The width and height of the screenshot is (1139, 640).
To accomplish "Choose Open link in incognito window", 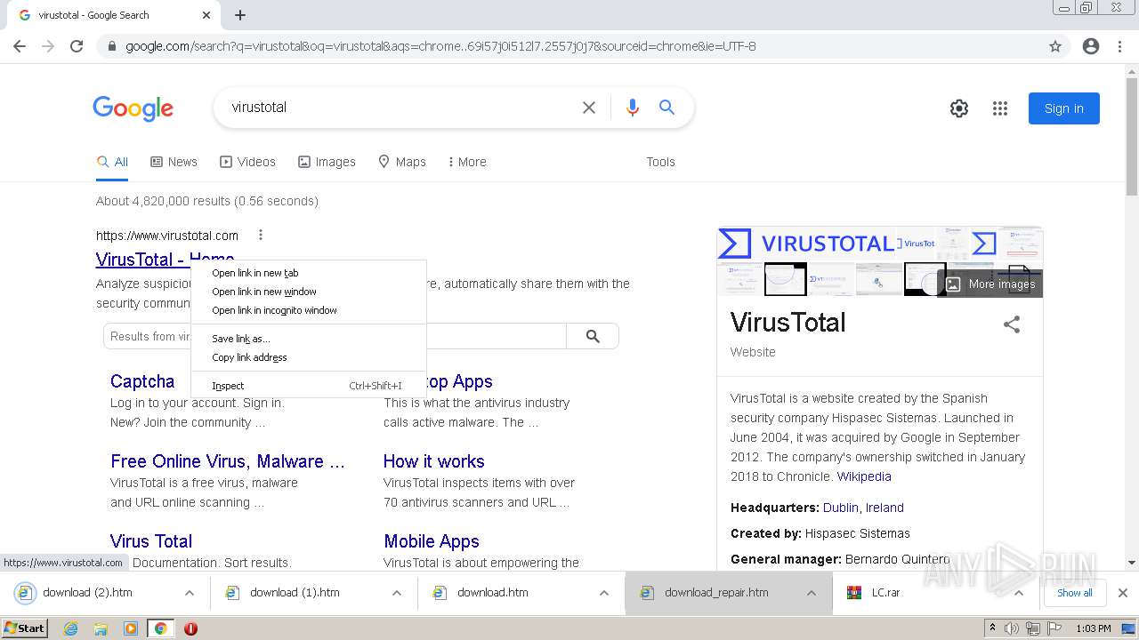I will click(x=309, y=310).
